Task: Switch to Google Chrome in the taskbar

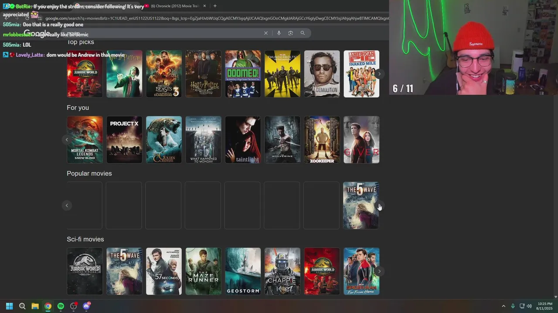Action: pos(48,306)
